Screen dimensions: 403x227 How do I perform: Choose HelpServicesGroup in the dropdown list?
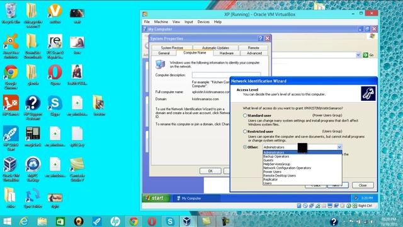click(x=302, y=164)
